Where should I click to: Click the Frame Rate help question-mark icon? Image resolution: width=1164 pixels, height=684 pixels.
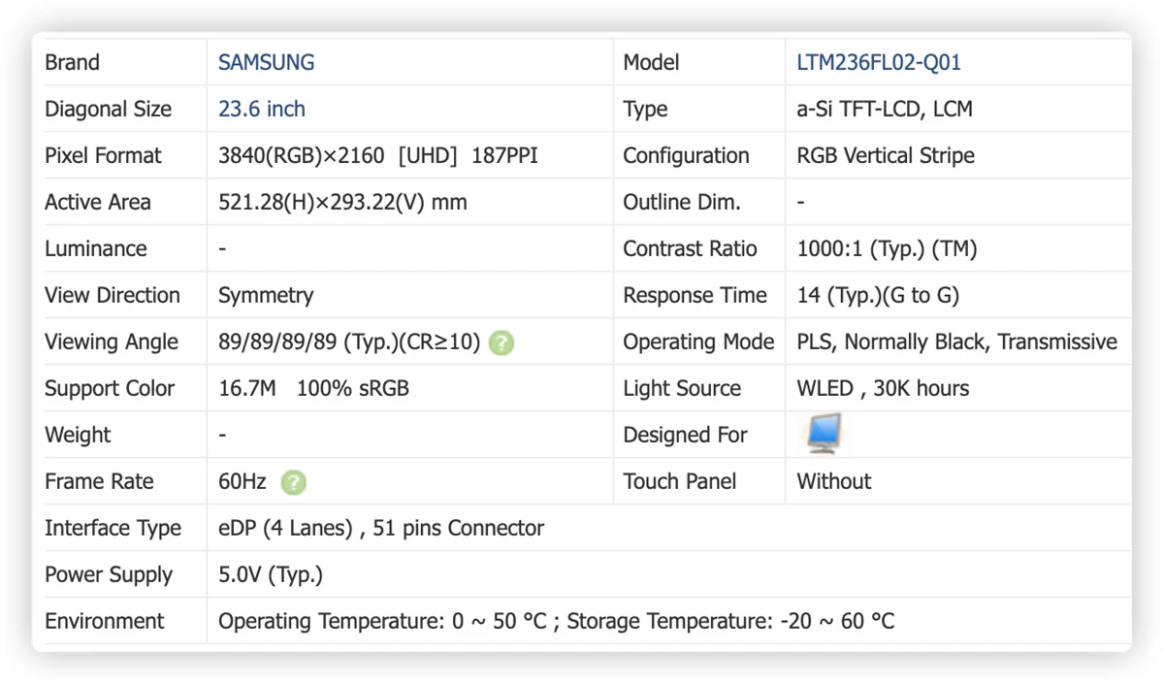(x=293, y=482)
